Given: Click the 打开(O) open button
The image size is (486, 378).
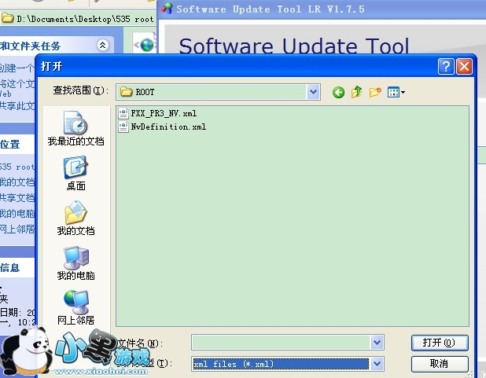Looking at the screenshot, I should (x=440, y=343).
